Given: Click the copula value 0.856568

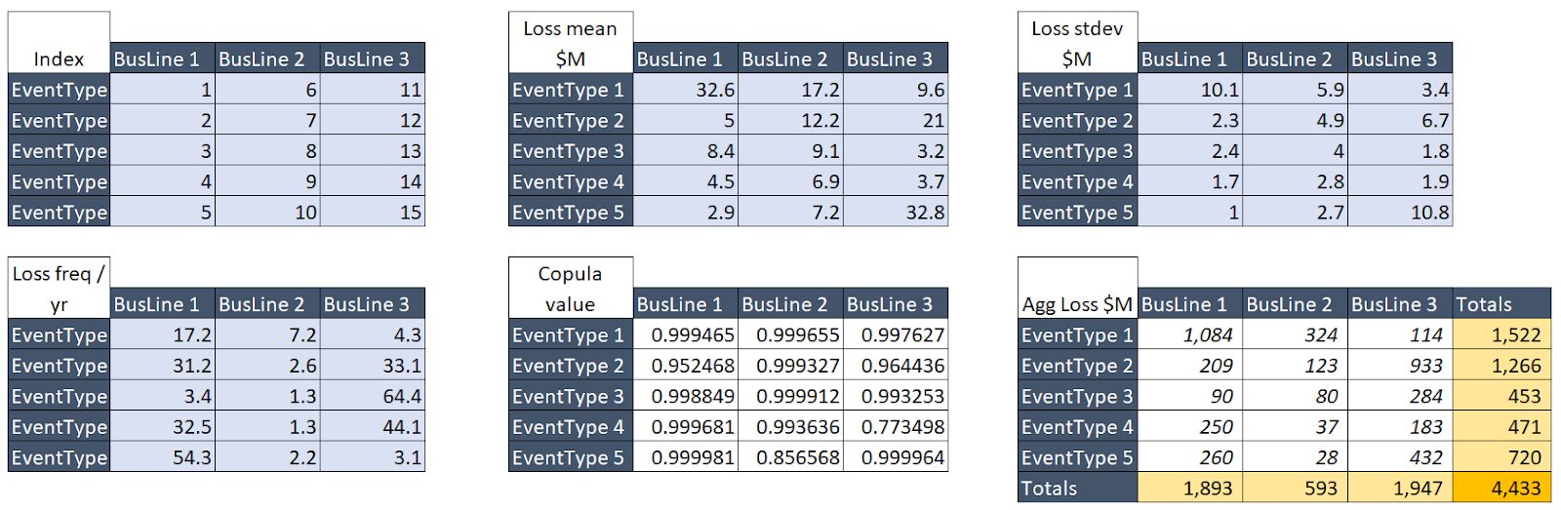Looking at the screenshot, I should pos(790,457).
